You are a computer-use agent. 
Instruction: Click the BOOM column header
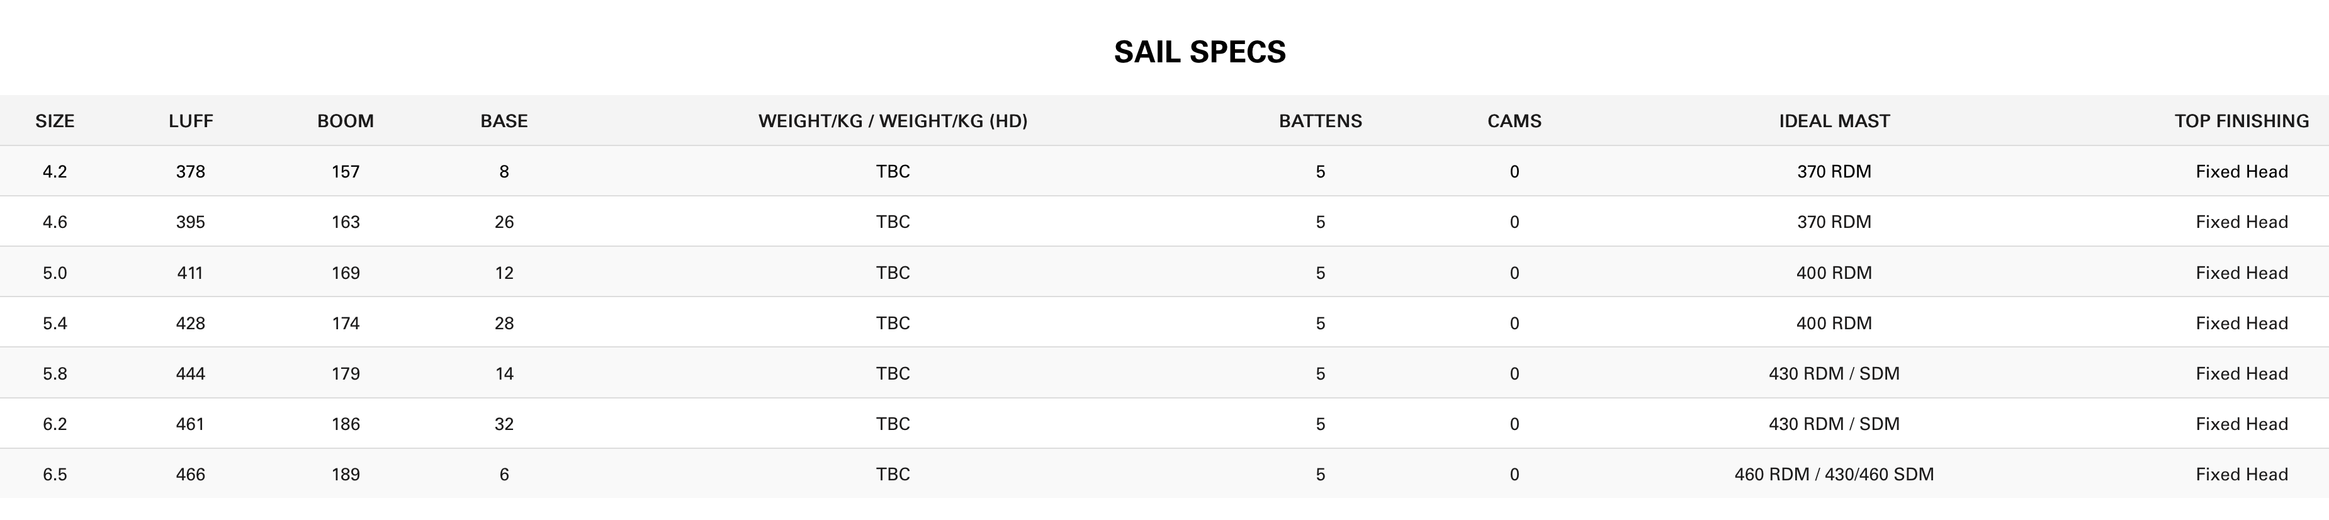click(x=346, y=121)
